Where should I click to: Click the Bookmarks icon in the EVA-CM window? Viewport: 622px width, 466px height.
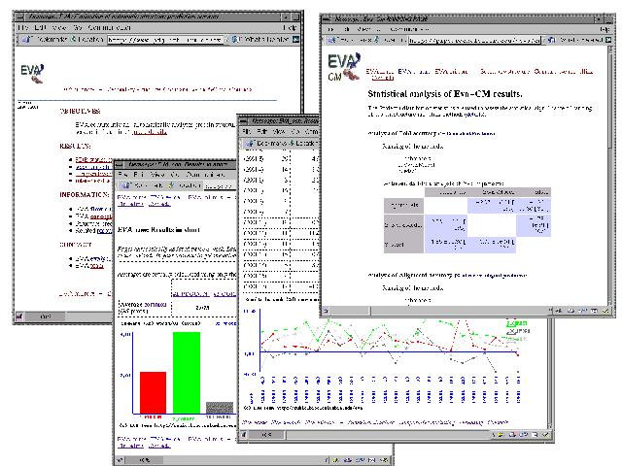coord(333,42)
